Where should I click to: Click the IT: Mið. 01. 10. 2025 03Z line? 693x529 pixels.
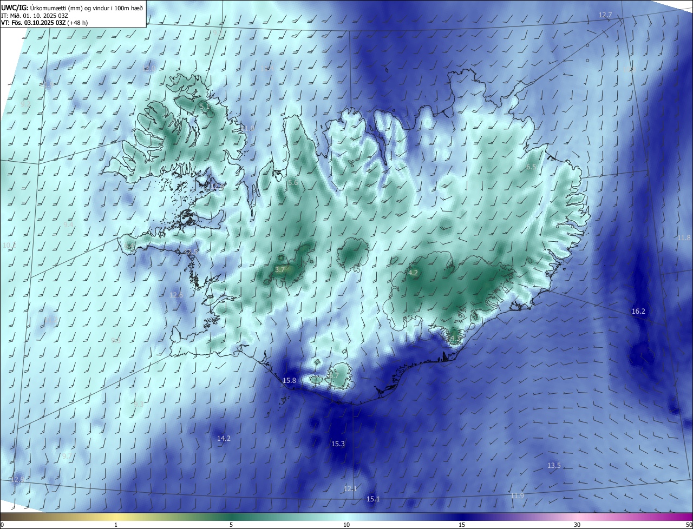[x=35, y=16]
